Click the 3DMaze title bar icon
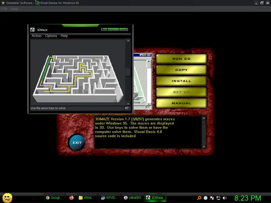The width and height of the screenshot is (271, 203). (x=32, y=30)
